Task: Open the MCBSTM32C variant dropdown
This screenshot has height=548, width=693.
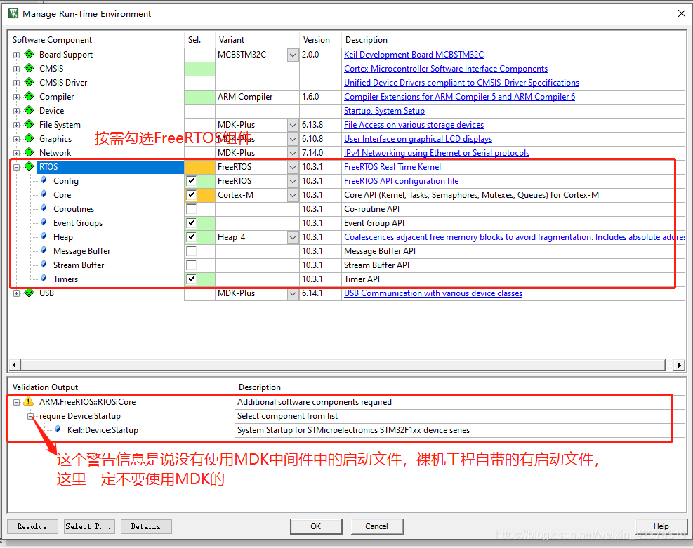Action: tap(293, 55)
